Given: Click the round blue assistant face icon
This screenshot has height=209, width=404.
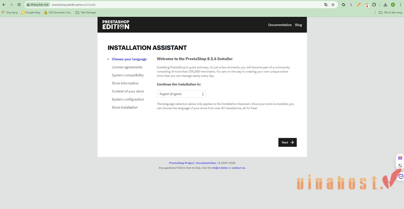Looking at the screenshot, I should 401,176.
